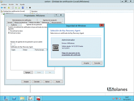
Task: Switch to Agentes de inscripción tab
Action: coord(50,20)
